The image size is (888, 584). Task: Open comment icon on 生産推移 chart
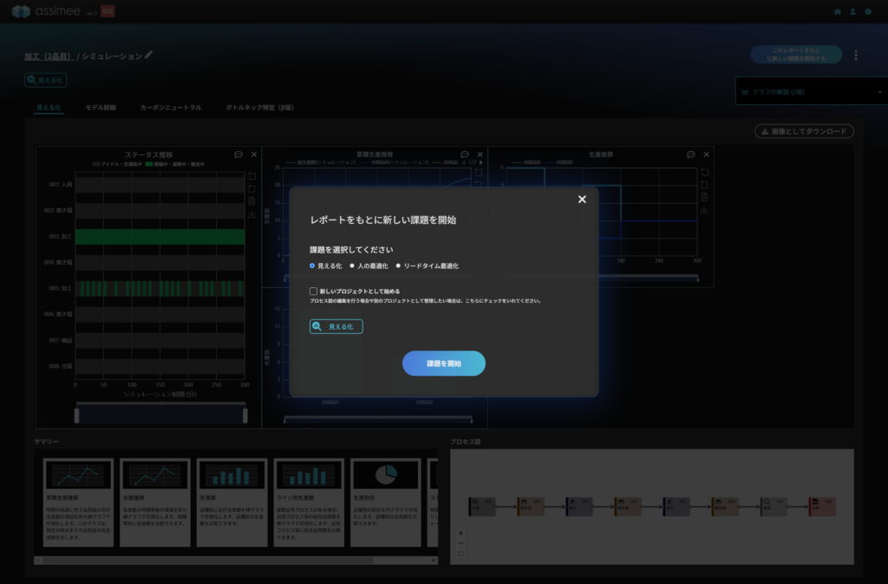691,154
